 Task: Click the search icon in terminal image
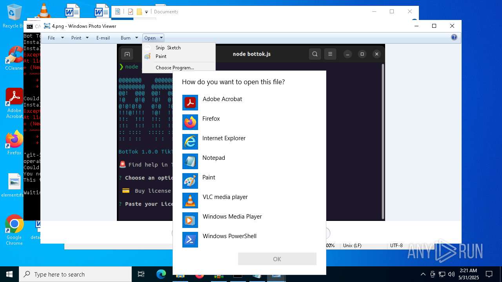[x=315, y=54]
